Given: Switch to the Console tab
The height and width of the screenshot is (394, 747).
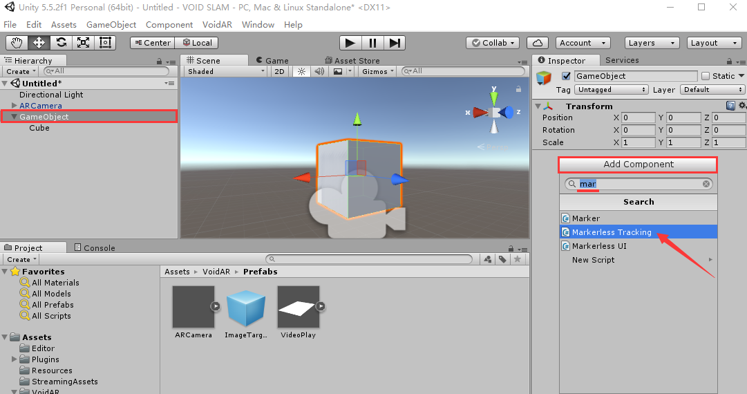Looking at the screenshot, I should (95, 247).
